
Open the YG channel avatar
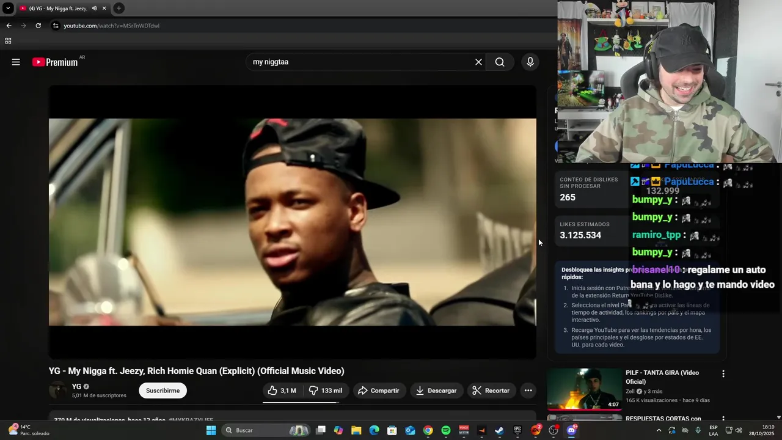tap(58, 391)
